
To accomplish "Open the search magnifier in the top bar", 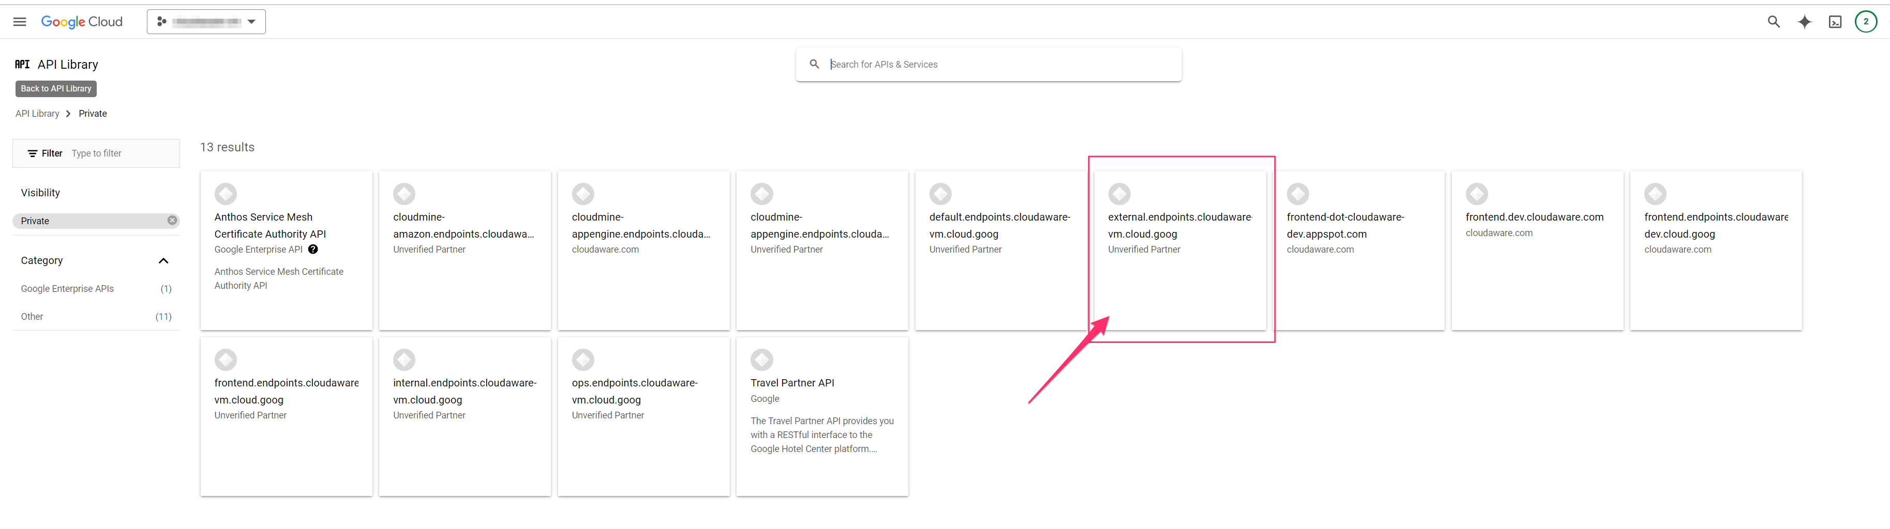I will [x=1774, y=21].
